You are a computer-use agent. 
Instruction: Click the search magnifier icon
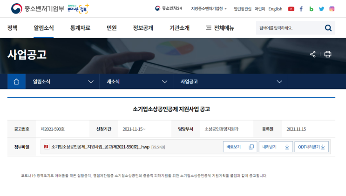point(328,28)
